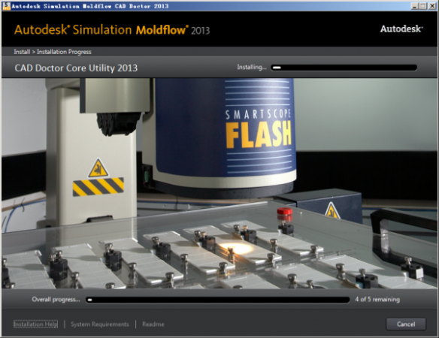
Task: Click the CAD Doctor Core Utility 2013 label
Action: point(76,68)
